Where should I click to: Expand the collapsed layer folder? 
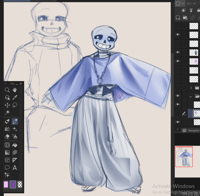191,88
